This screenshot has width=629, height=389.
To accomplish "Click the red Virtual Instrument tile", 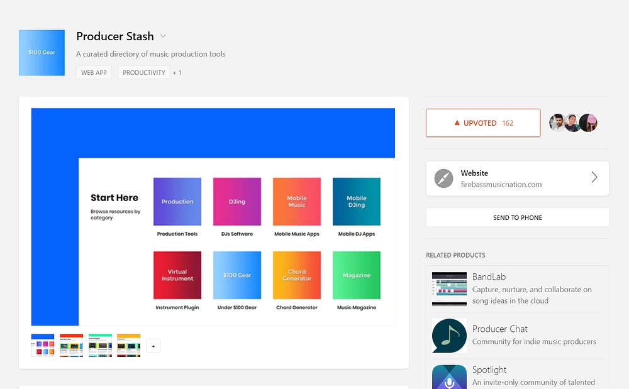I will coord(177,275).
